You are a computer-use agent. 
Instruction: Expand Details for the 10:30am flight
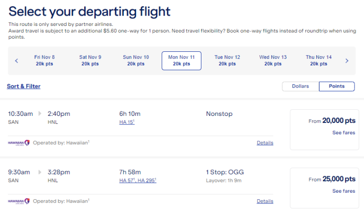tap(265, 143)
